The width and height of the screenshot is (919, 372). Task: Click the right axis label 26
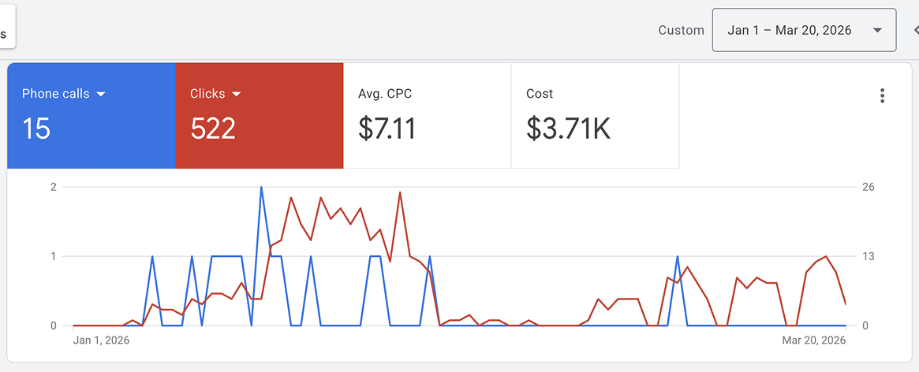869,187
